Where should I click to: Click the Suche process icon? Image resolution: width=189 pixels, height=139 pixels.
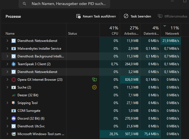[14, 87]
